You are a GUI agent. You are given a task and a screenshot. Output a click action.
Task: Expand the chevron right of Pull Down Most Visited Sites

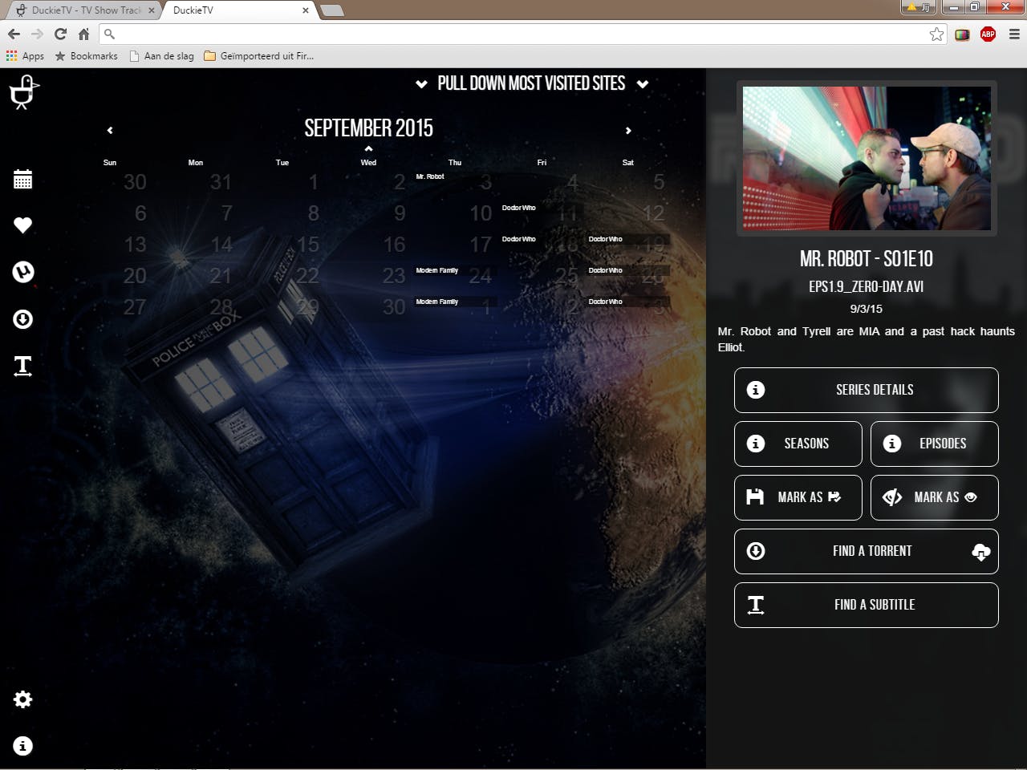[643, 84]
